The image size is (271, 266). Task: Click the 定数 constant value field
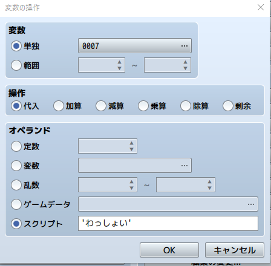[x=108, y=146]
